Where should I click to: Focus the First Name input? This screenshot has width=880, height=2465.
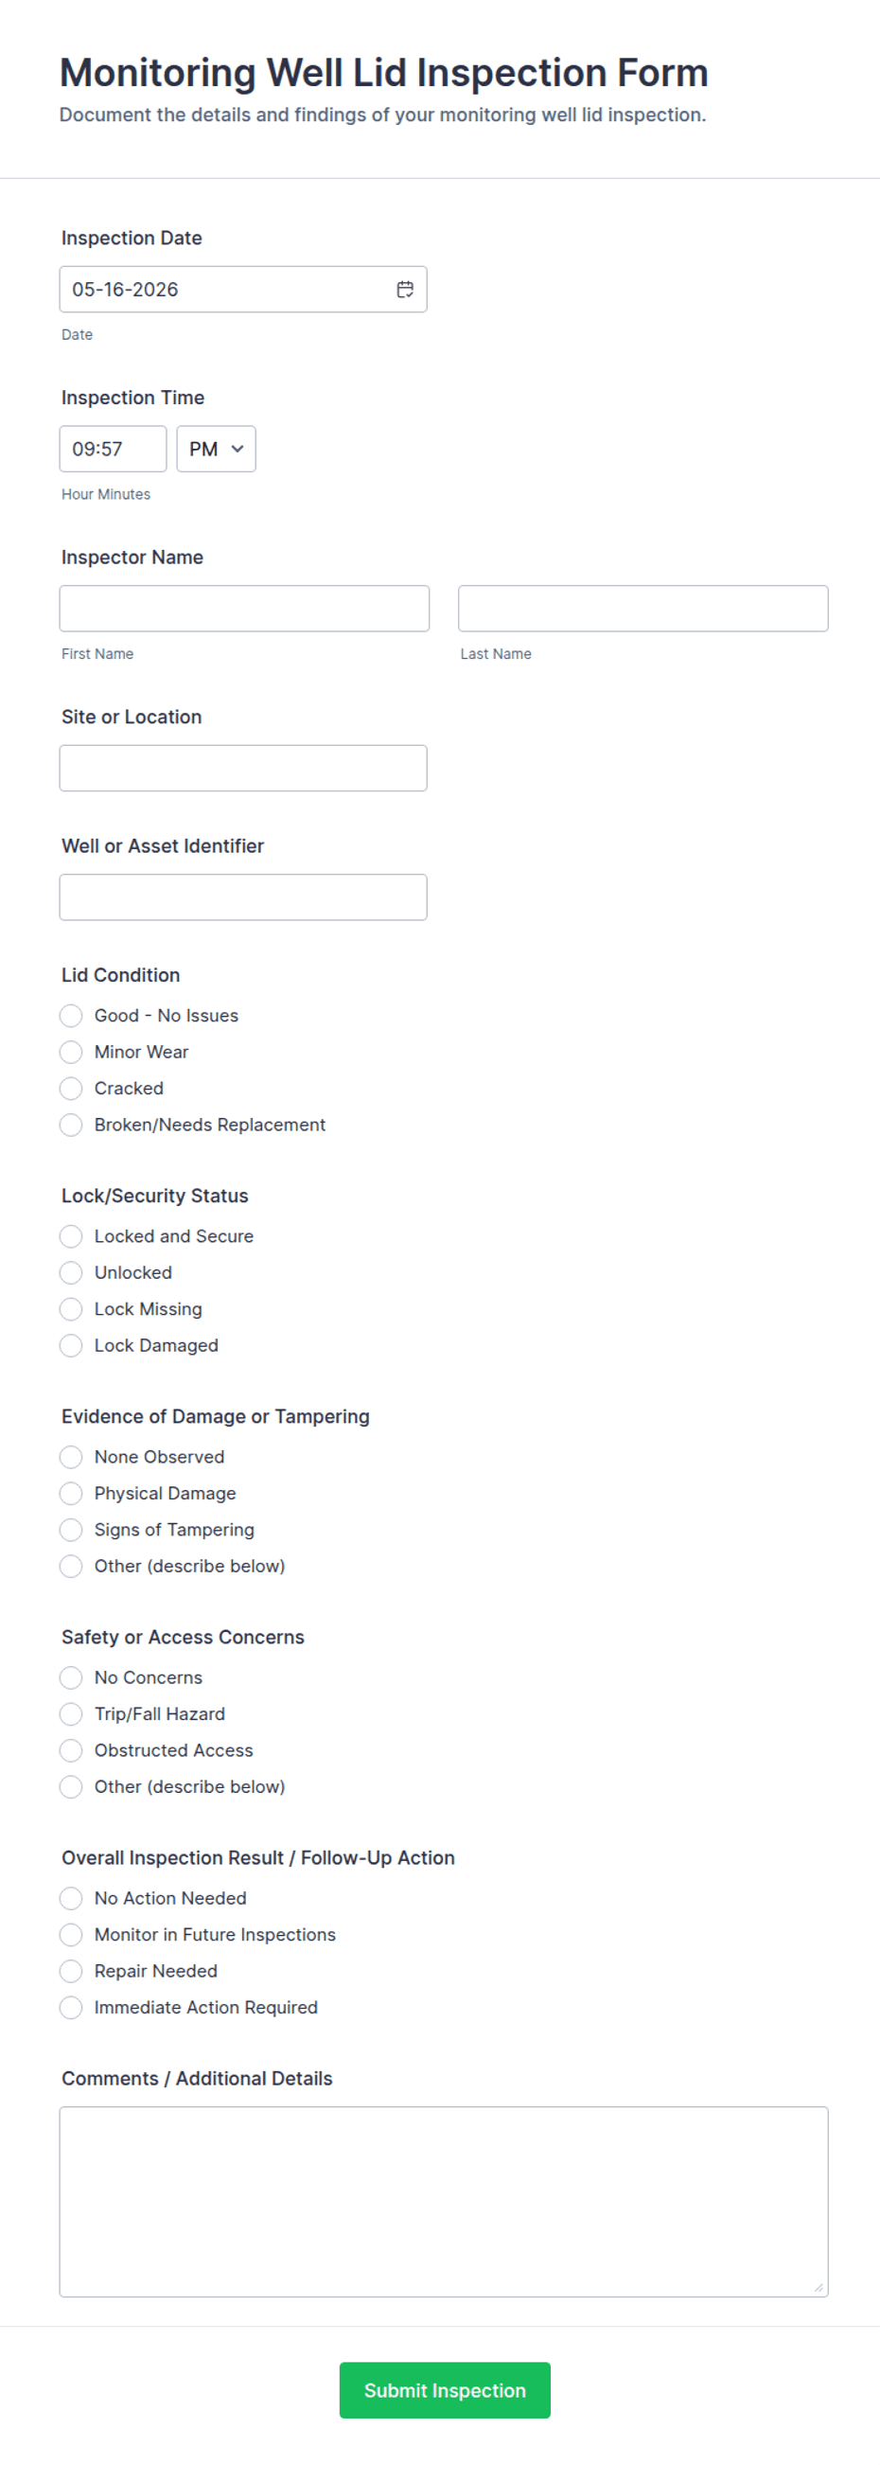(244, 609)
